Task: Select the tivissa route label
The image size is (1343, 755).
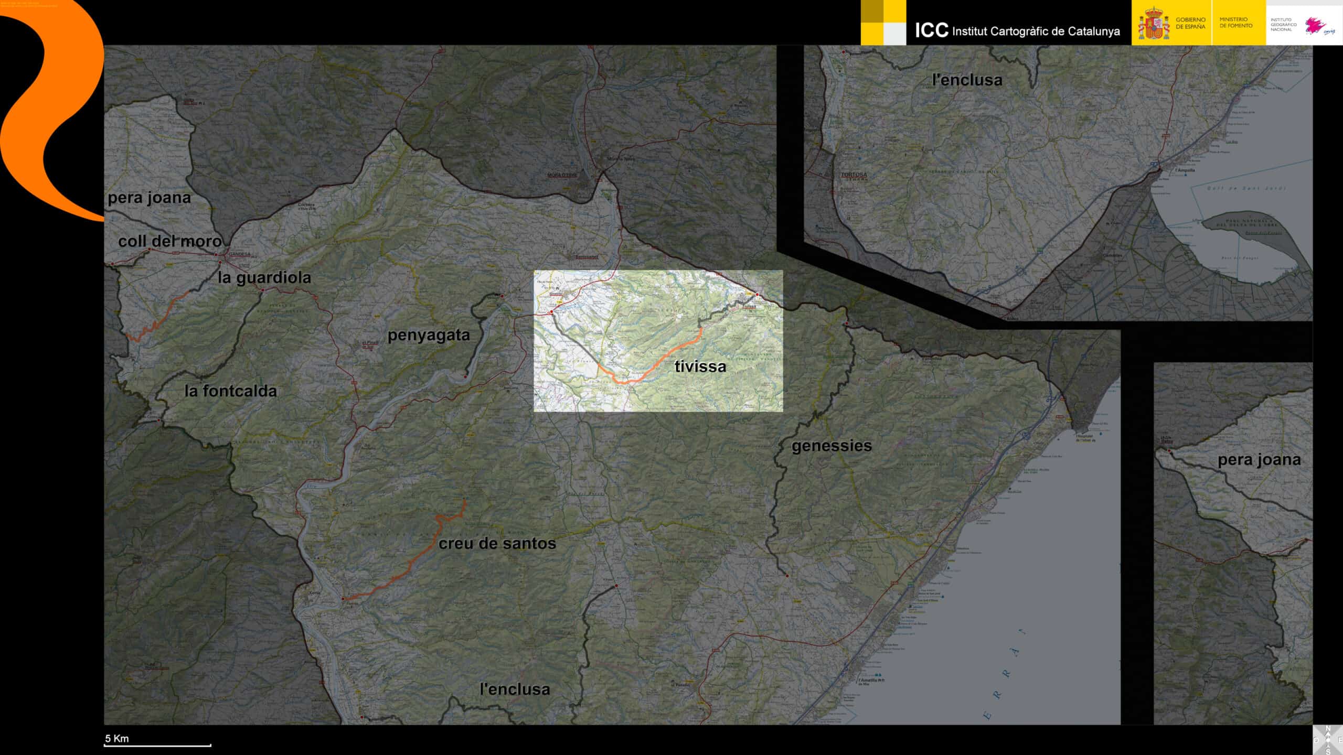Action: click(700, 366)
